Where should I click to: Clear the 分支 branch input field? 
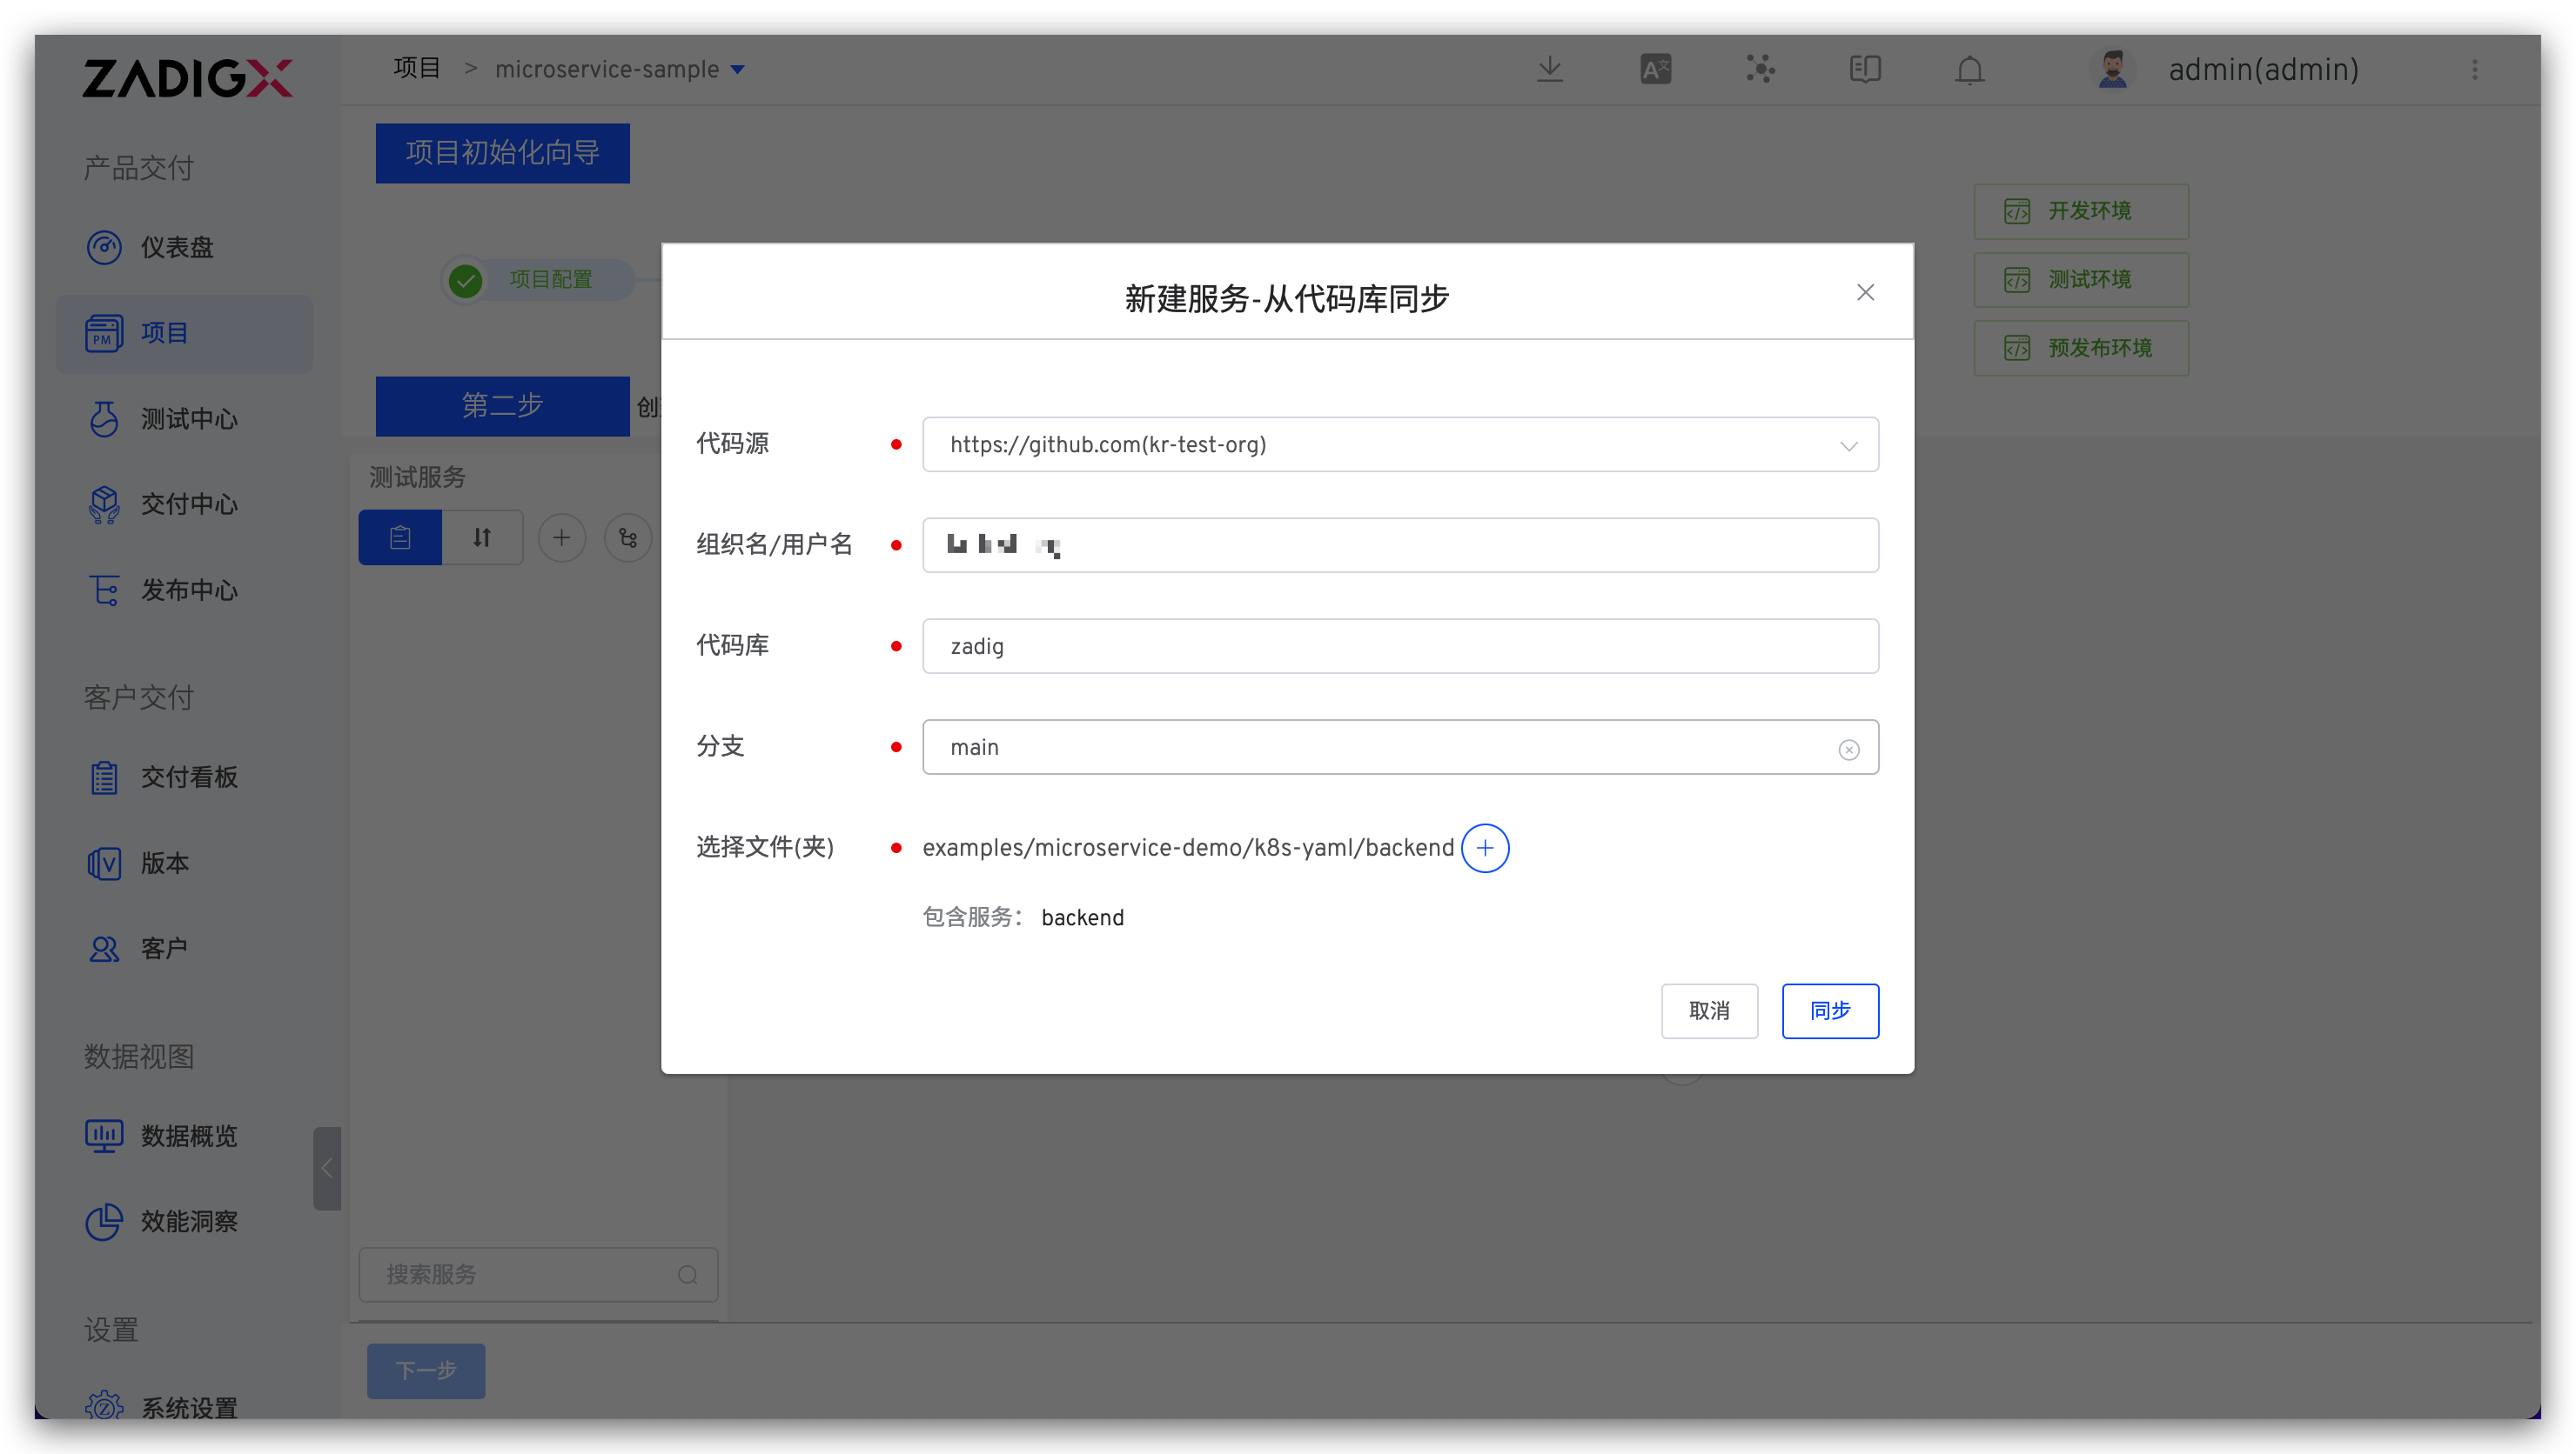(1849, 749)
